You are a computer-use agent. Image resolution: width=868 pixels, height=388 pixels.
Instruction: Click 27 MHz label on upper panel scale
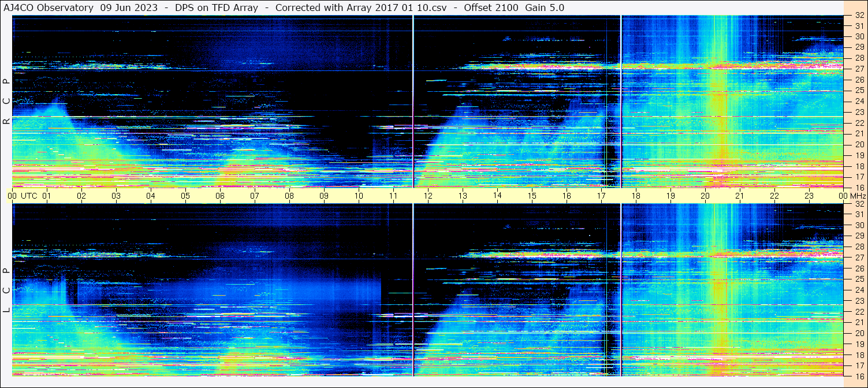pos(859,69)
